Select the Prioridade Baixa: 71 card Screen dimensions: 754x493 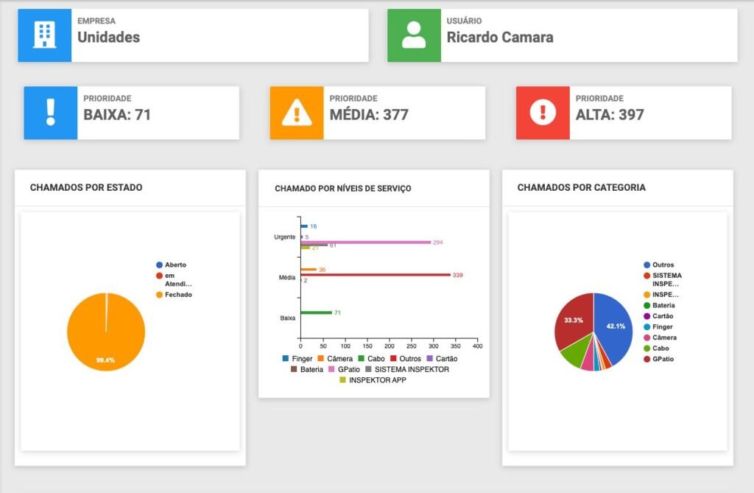(158, 113)
